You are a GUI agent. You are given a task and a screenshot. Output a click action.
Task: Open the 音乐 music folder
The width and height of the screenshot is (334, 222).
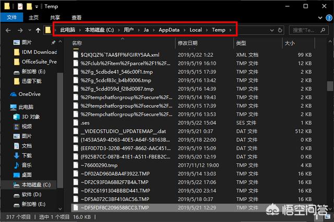coord(27,165)
